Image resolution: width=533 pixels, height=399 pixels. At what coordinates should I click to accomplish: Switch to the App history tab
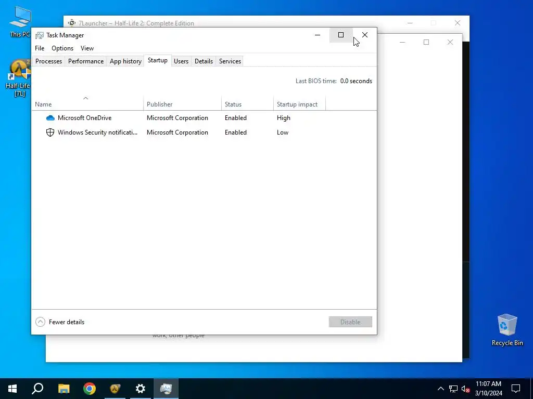(x=125, y=61)
